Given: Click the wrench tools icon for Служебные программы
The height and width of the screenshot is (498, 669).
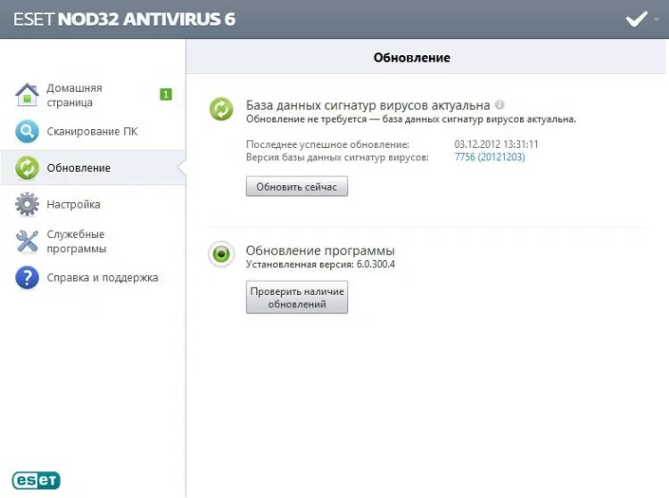Looking at the screenshot, I should pyautogui.click(x=27, y=241).
